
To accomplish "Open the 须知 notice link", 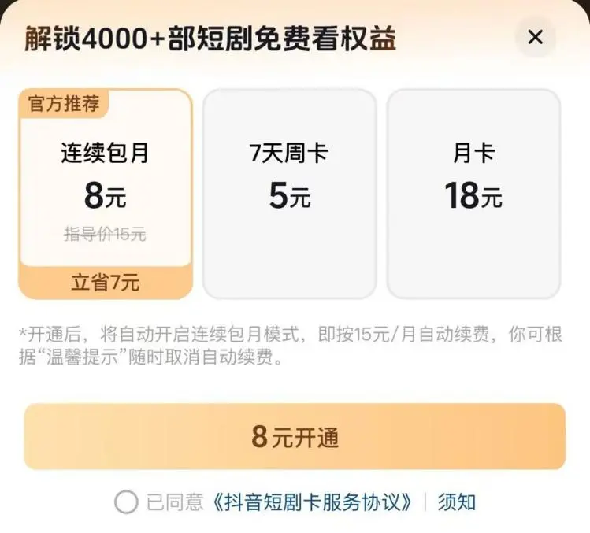I will (x=457, y=502).
